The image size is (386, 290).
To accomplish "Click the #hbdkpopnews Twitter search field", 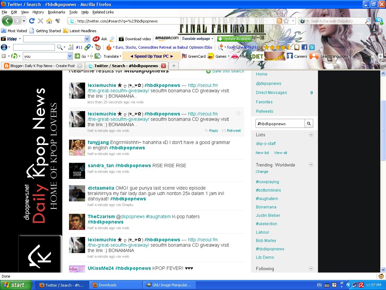I will 280,124.
